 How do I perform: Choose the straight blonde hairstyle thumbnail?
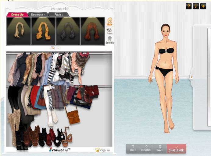(x=19, y=31)
